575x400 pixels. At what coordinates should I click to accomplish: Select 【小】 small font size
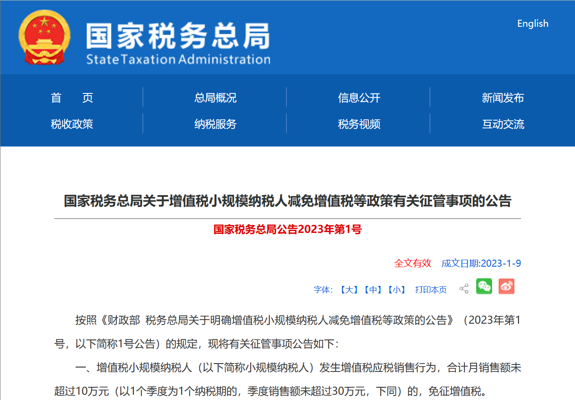397,289
